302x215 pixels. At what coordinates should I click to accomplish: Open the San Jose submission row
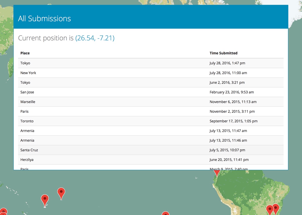tap(151, 92)
